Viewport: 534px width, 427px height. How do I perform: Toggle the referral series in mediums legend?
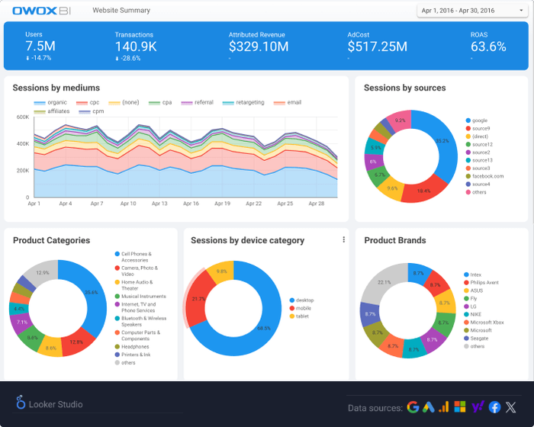(x=197, y=102)
